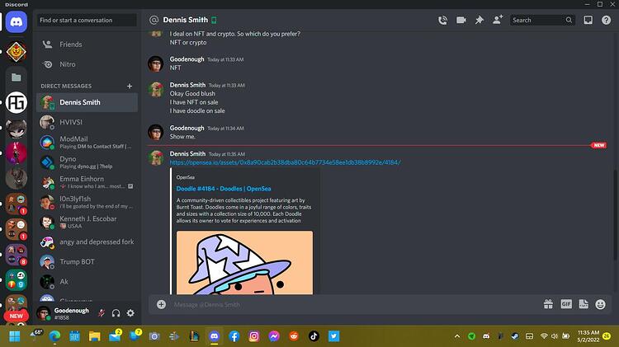Click the Doodle #4184 embed title
The width and height of the screenshot is (619, 347).
[224, 189]
